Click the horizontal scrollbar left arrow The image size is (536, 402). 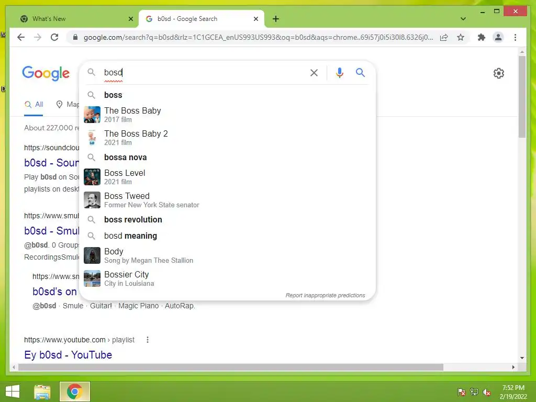pyautogui.click(x=13, y=367)
